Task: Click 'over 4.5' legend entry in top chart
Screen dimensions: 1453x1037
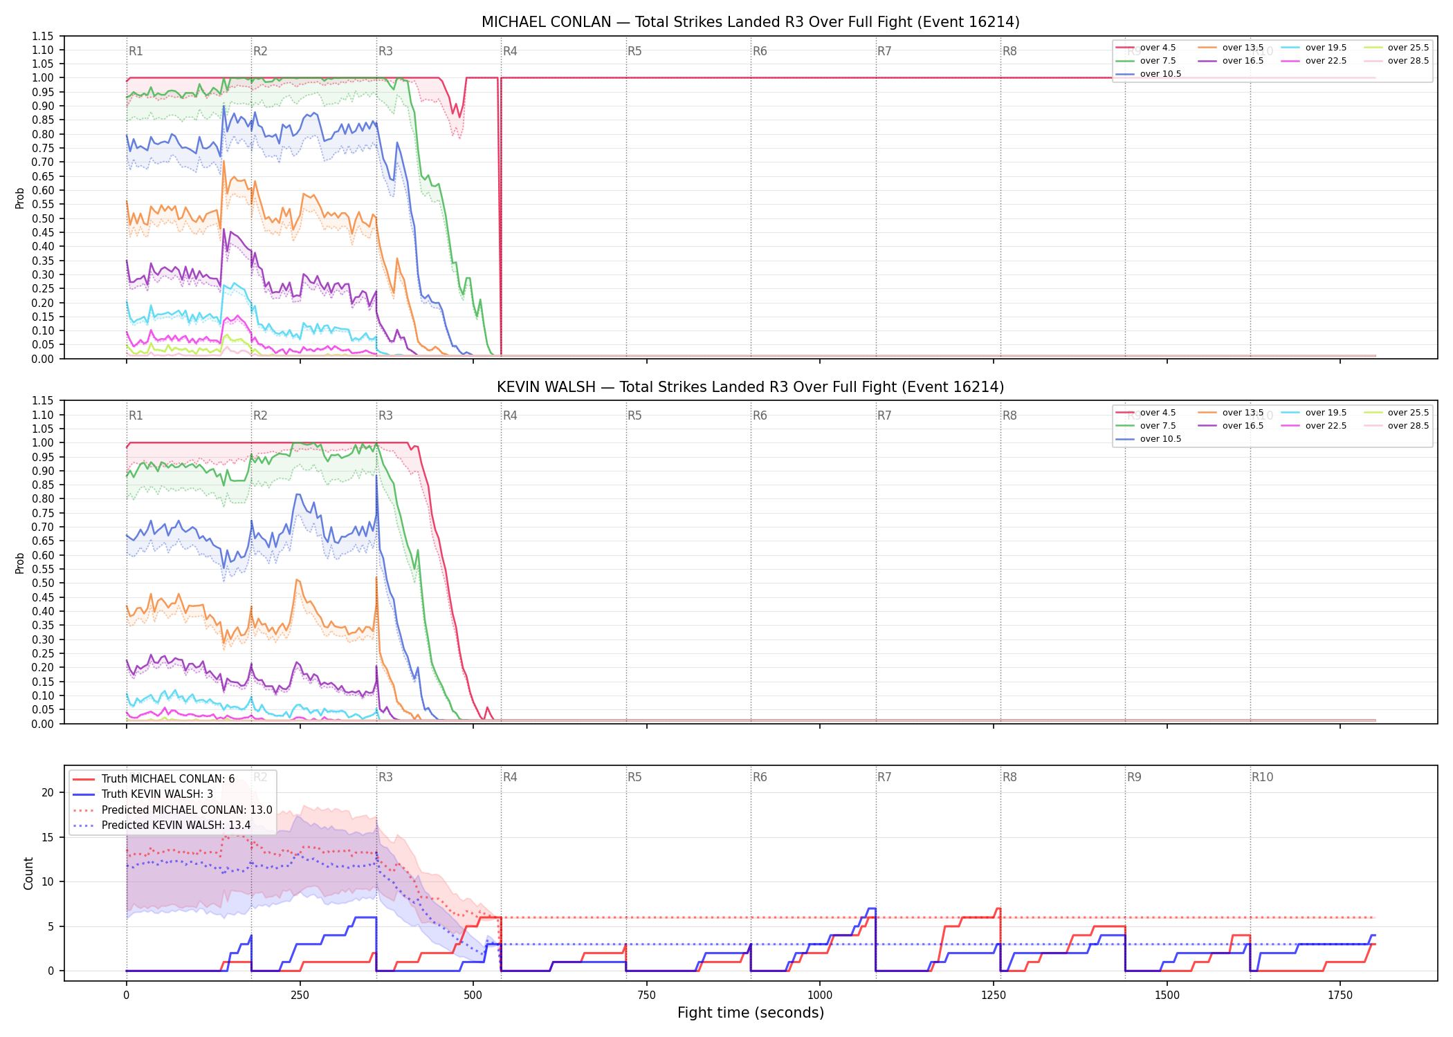Action: pos(1146,48)
